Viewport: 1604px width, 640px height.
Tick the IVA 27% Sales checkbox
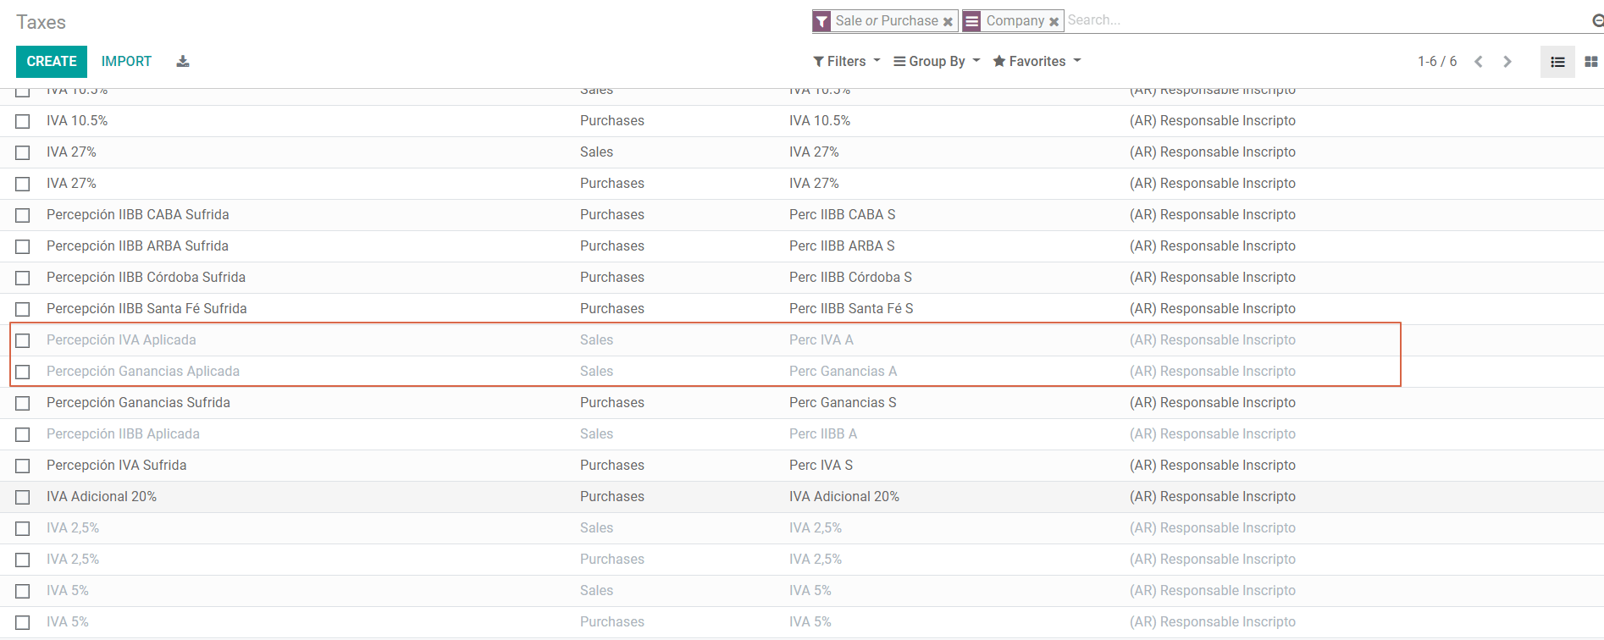[x=23, y=152]
